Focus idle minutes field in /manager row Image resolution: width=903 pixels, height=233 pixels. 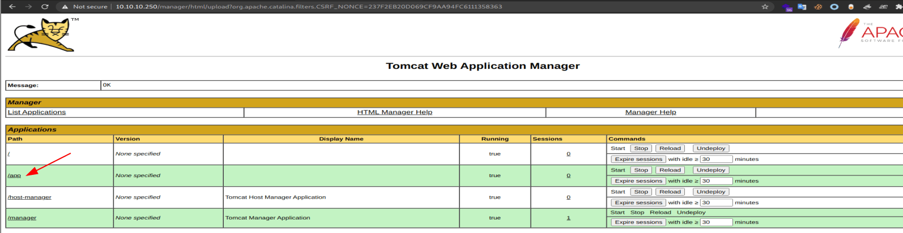coord(717,222)
